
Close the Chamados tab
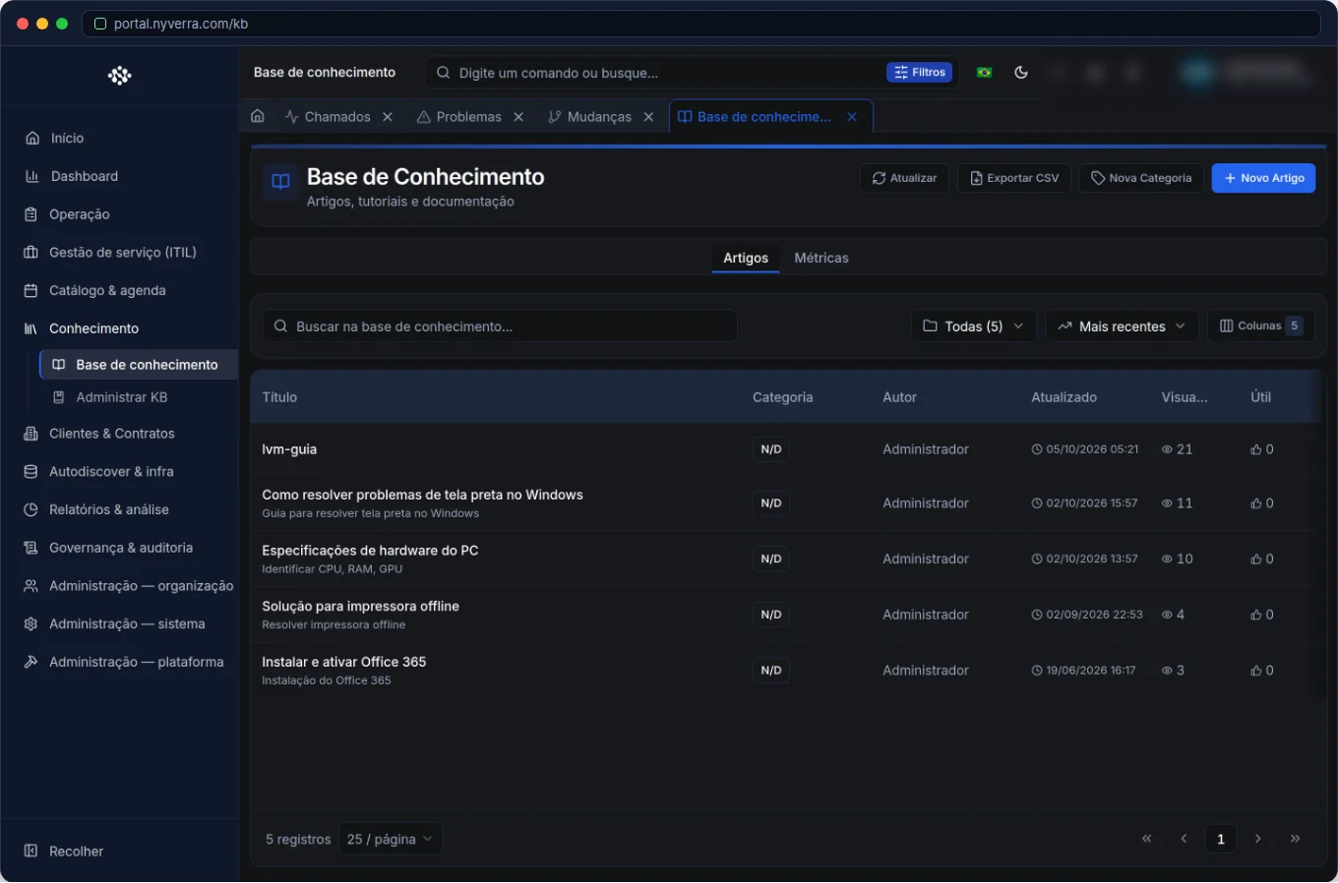[x=388, y=117]
